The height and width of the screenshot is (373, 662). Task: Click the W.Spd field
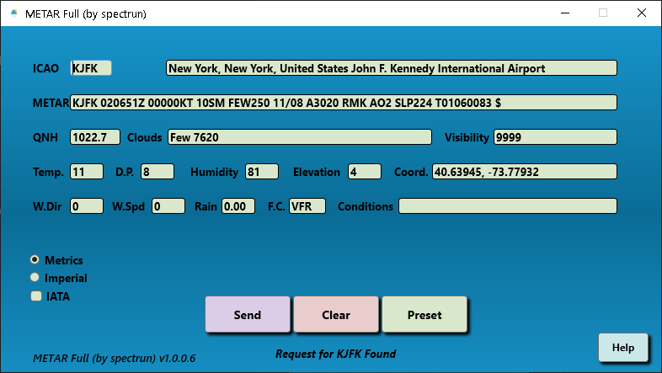168,206
